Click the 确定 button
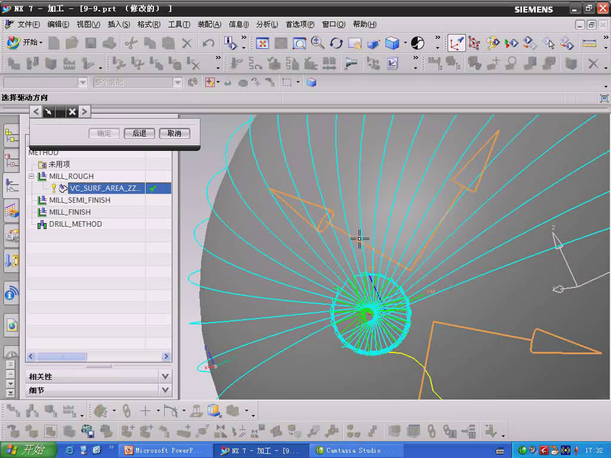611x458 pixels. coord(104,134)
